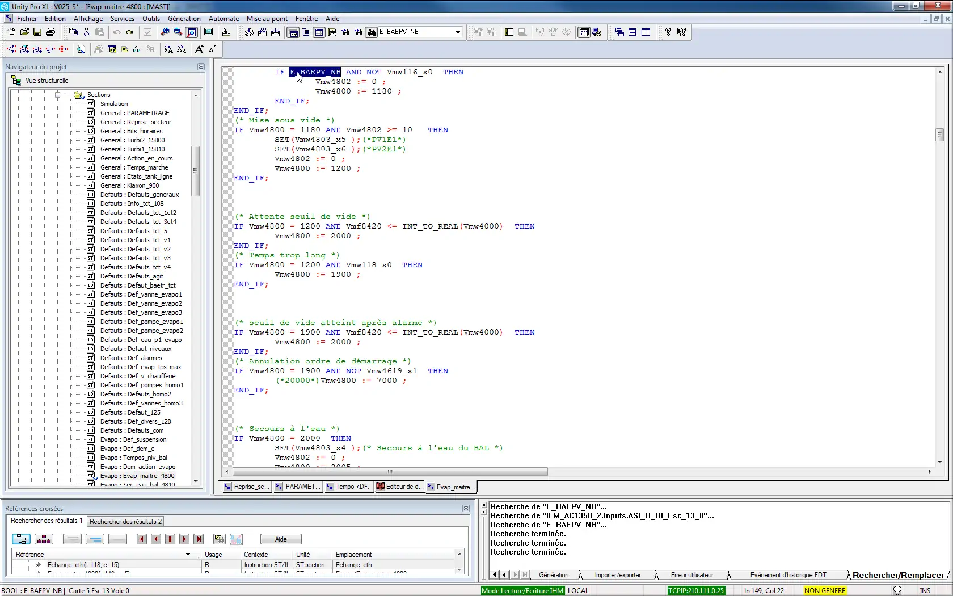
Task: Open the Mise au point menu
Action: 267,19
